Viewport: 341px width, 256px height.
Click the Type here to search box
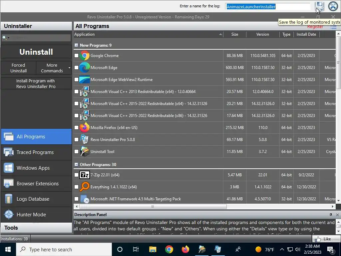click(x=64, y=249)
